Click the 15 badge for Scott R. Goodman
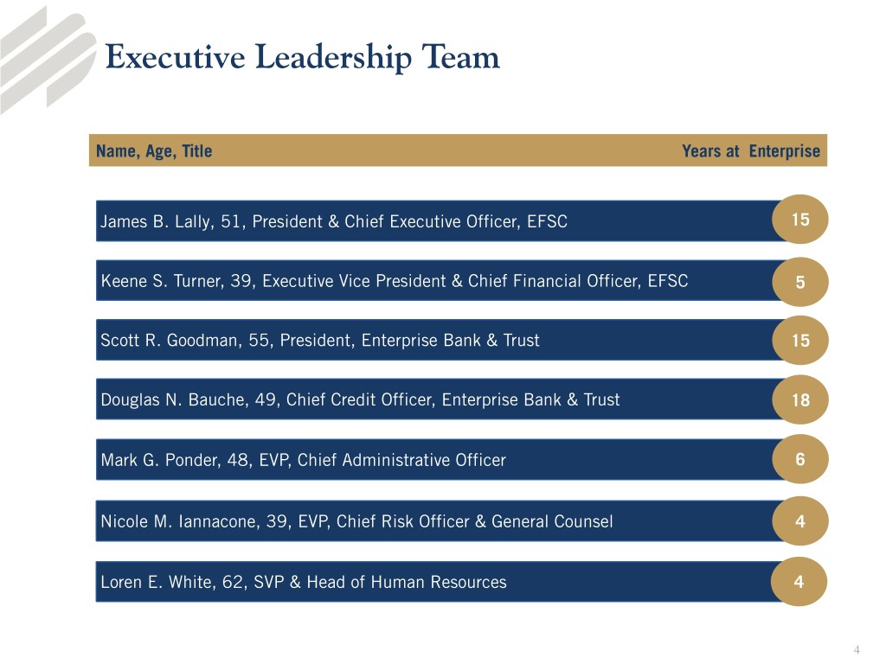 pos(801,341)
